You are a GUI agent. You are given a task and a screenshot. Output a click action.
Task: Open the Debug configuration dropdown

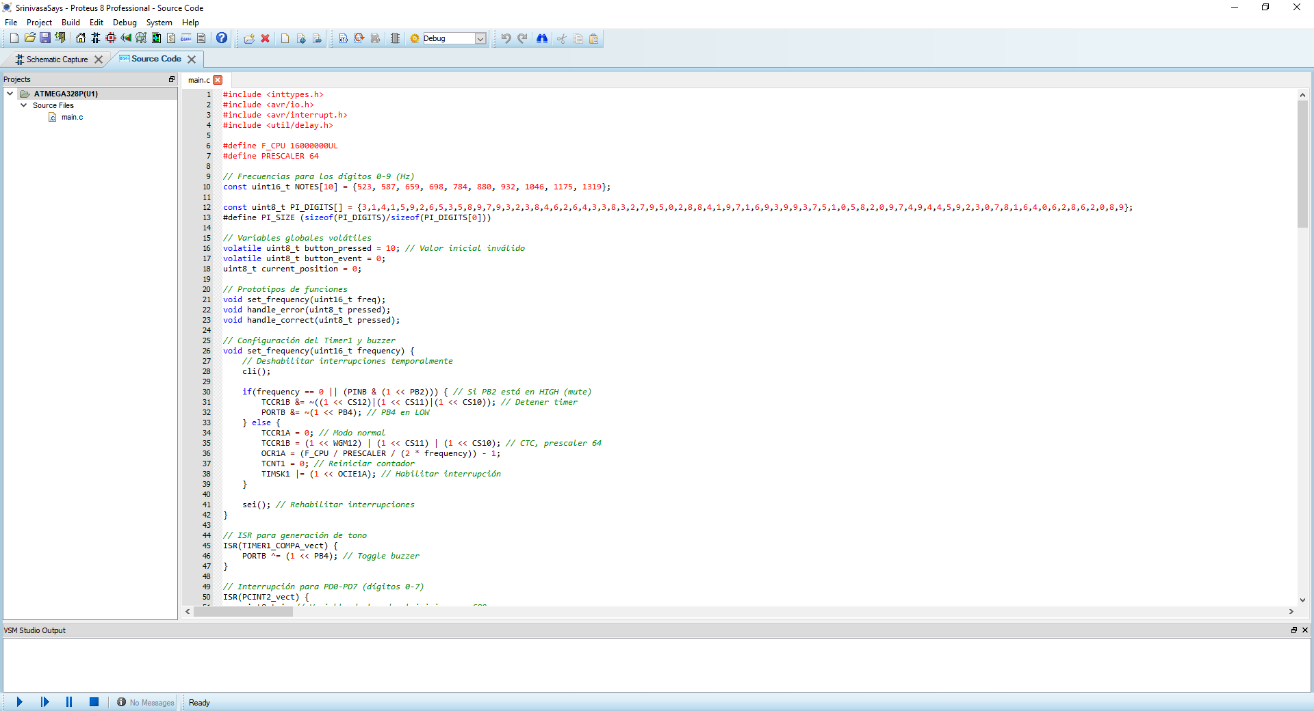click(480, 38)
